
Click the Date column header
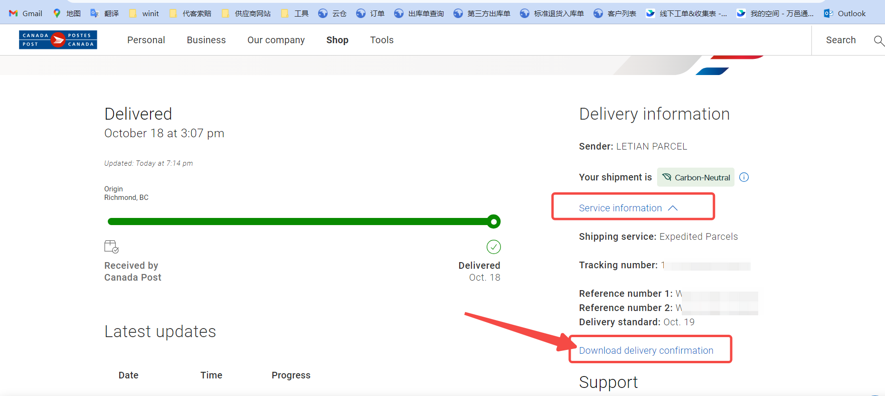(x=128, y=375)
